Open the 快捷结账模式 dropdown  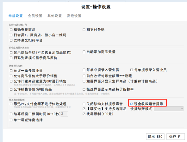point(169,109)
